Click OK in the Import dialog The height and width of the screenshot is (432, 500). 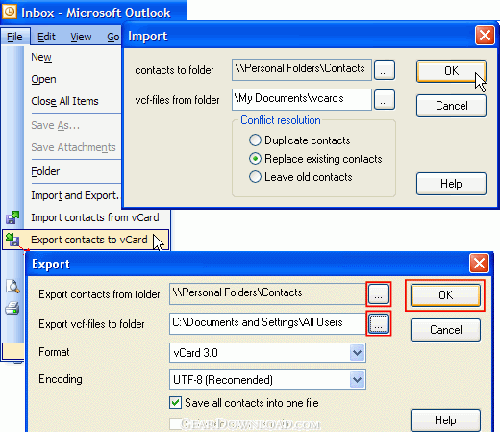[451, 71]
